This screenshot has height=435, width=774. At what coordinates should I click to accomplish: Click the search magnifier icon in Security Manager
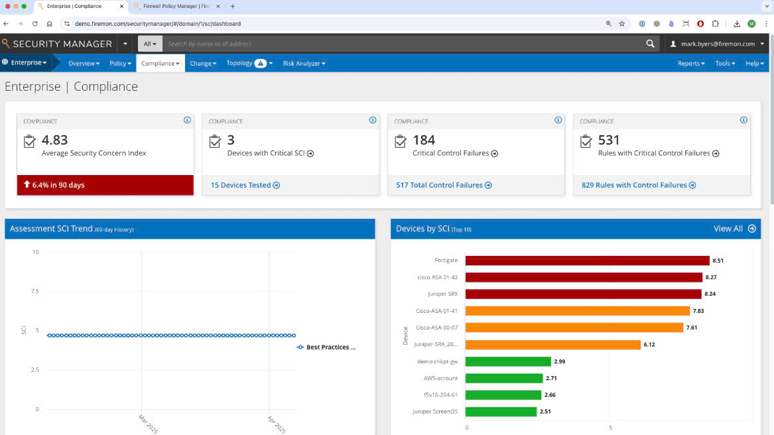coord(650,44)
